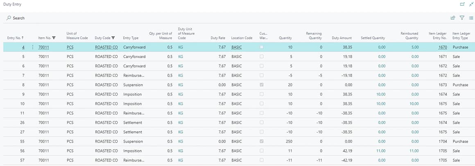Open Duty Entry page in new window
475x166 pixels.
[462, 4]
